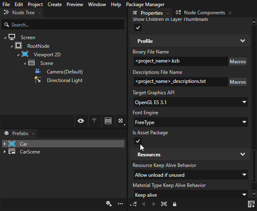Collapse the Resources section
Viewport: 257px width, 211px height.
click(243, 154)
